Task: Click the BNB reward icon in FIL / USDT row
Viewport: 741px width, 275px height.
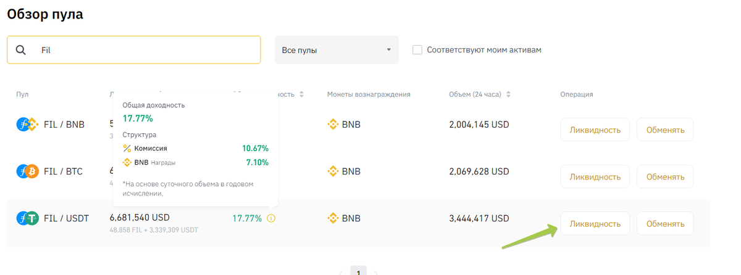Action: tap(333, 218)
